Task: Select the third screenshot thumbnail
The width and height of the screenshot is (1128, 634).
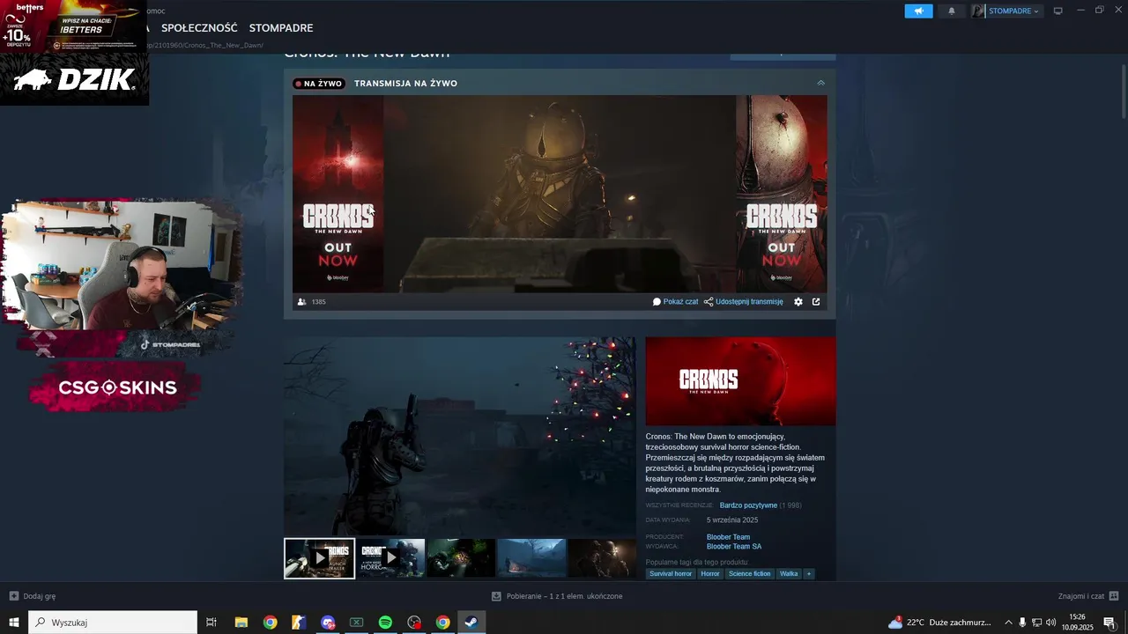Action: pyautogui.click(x=461, y=558)
